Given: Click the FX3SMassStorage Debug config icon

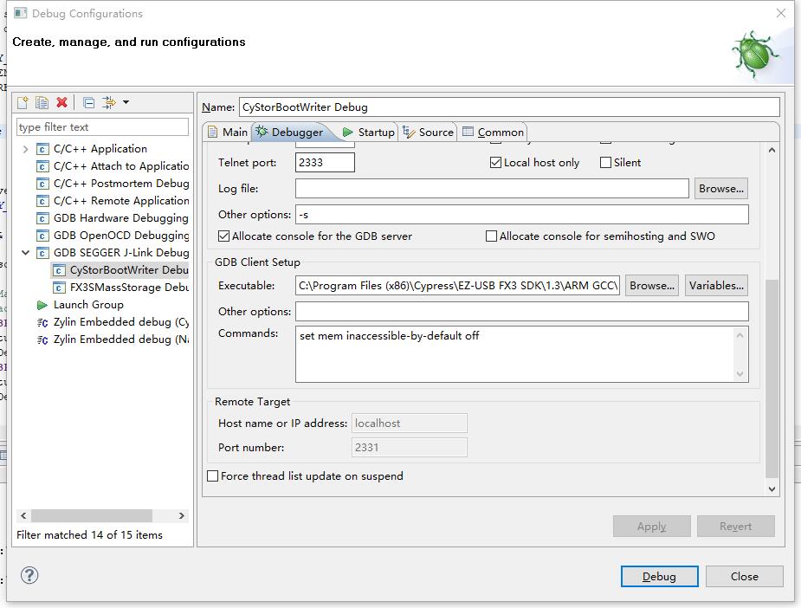Looking at the screenshot, I should tap(59, 288).
